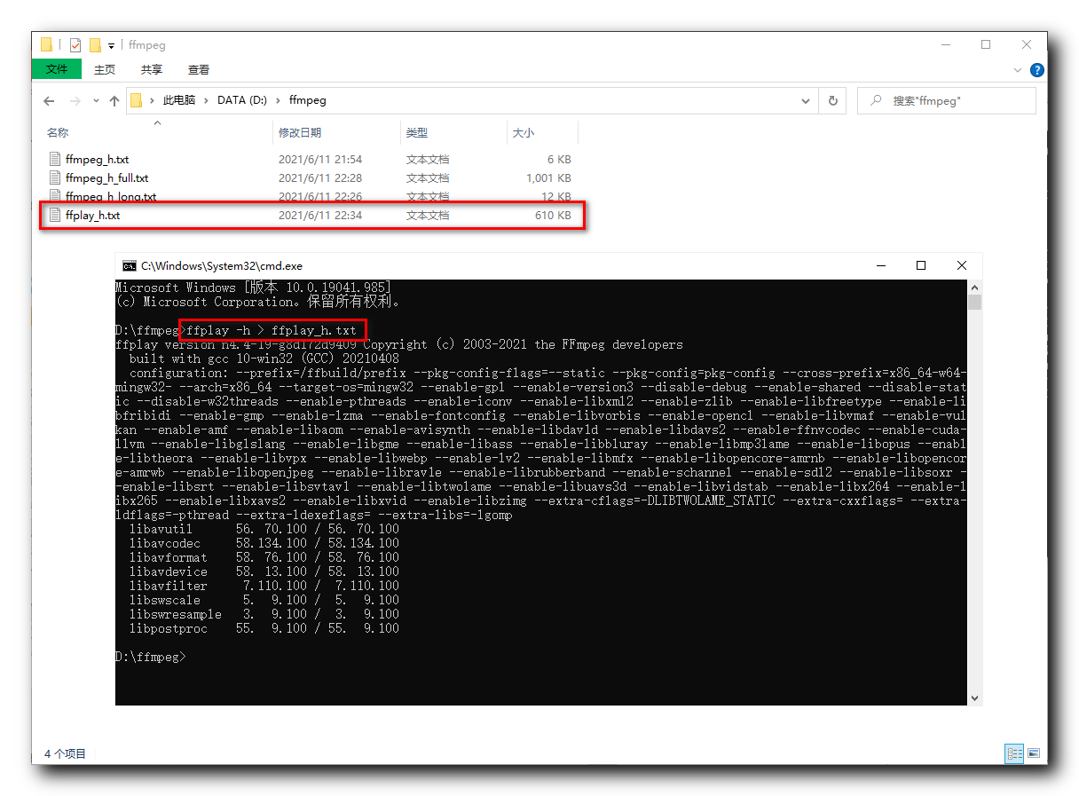Open quick access toolbar customize dropdown
1079x796 pixels.
click(x=111, y=46)
